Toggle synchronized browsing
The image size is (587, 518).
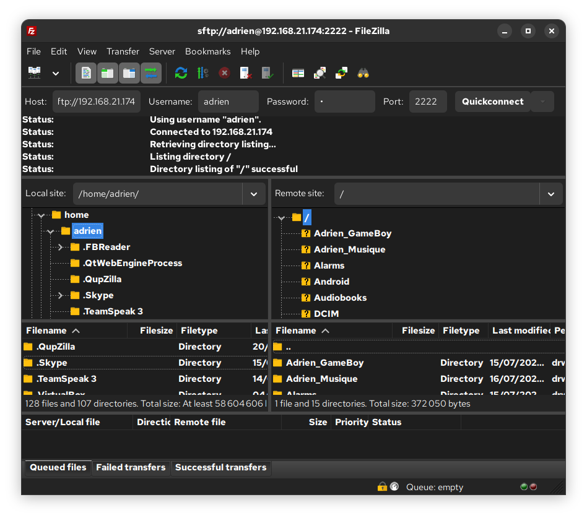tap(341, 73)
